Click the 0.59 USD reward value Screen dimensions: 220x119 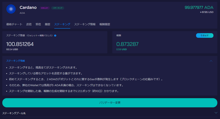122,50
